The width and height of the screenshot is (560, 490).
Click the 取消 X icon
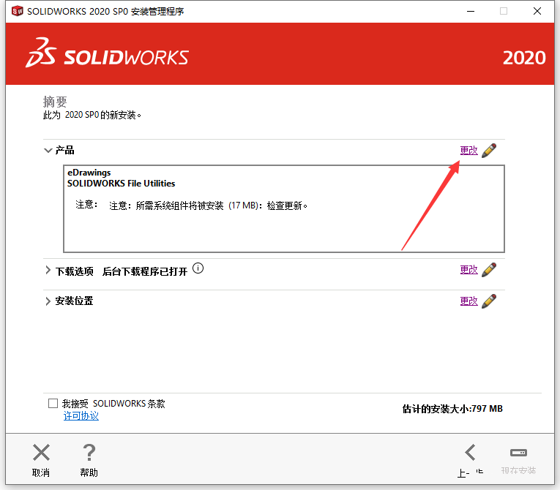coord(41,453)
